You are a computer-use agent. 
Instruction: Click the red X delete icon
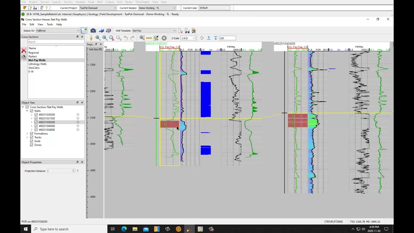pyautogui.click(x=24, y=51)
